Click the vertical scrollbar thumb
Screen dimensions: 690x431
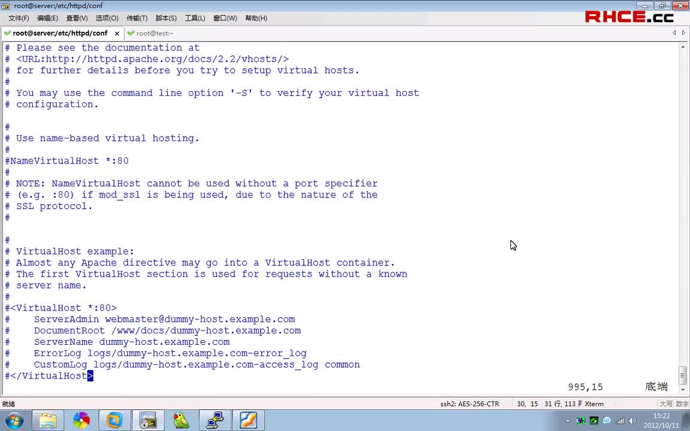(x=683, y=375)
